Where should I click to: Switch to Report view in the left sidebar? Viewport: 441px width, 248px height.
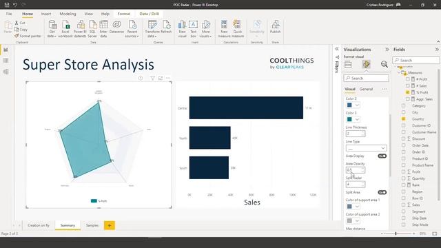click(6, 50)
